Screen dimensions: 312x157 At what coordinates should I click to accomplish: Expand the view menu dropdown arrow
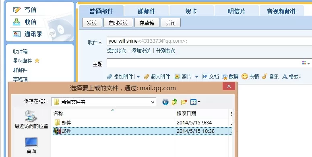coord(199,102)
